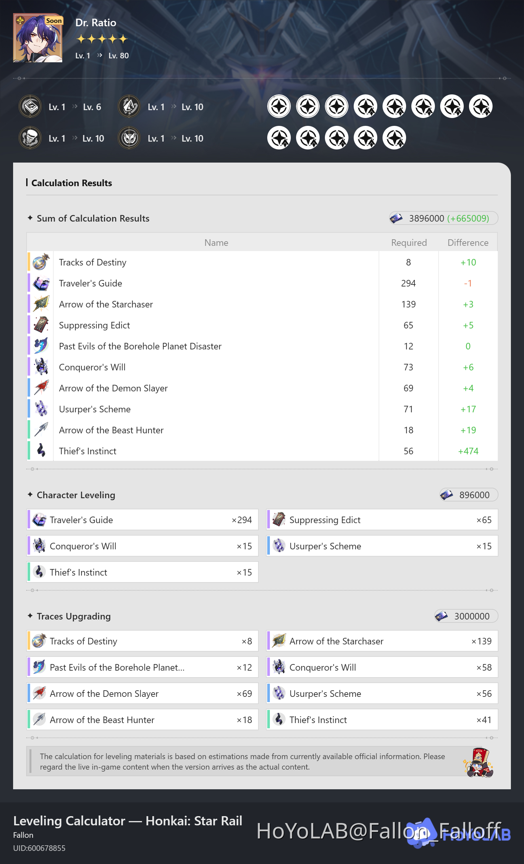Click the Thief's Instinct icon in summary table
Screen dimensions: 524x864
(41, 451)
